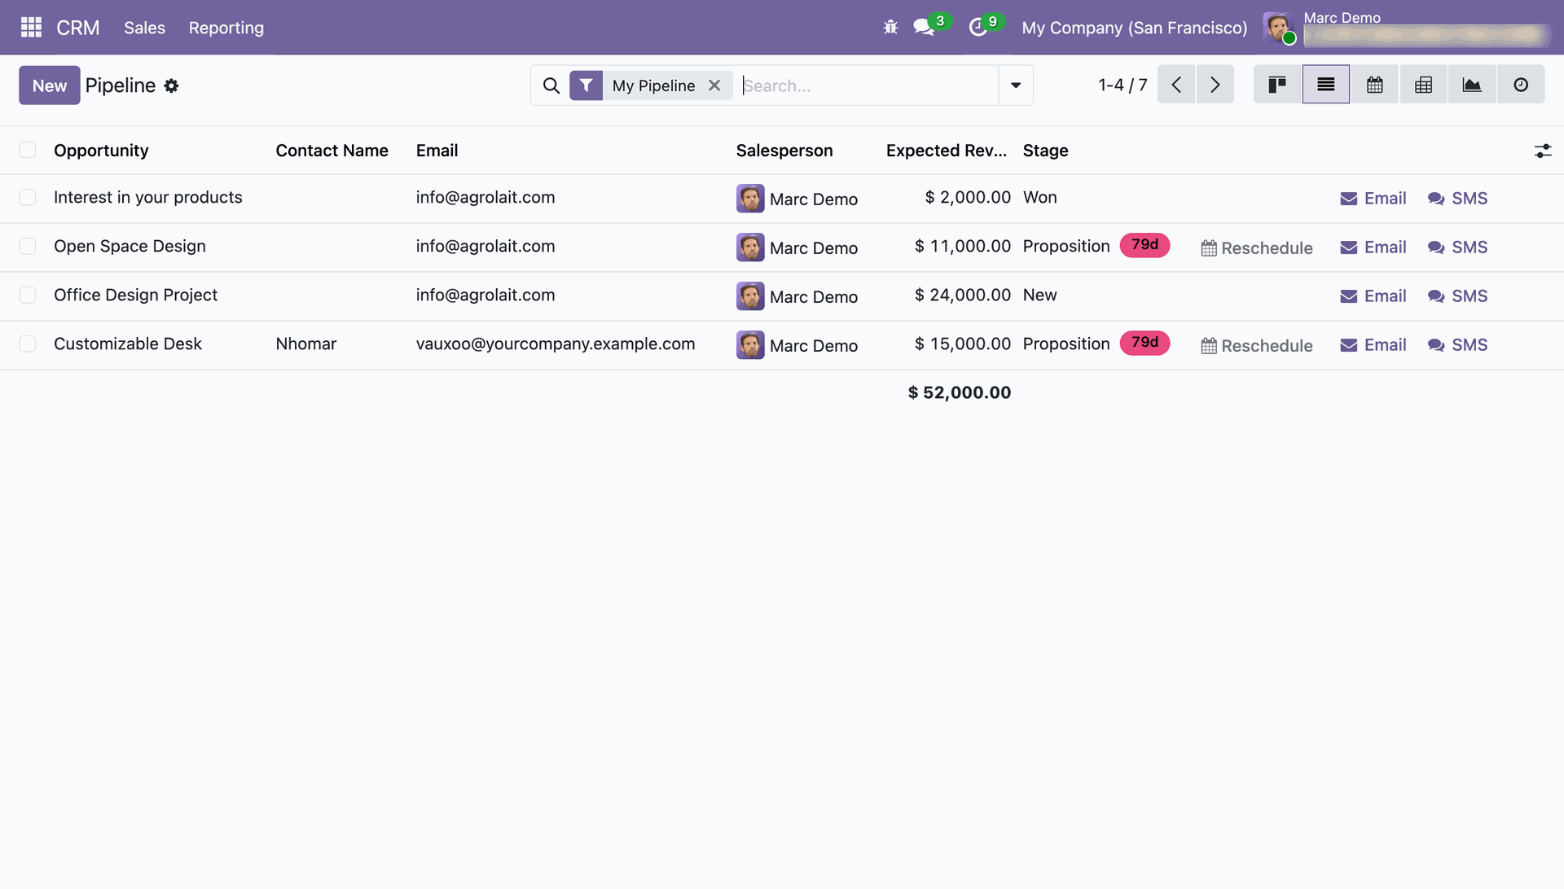Click Reschedule for Customizable Desk

point(1257,346)
